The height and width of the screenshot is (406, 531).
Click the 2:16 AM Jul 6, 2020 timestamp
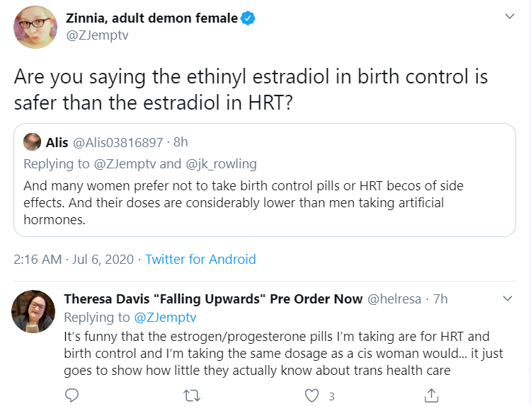coord(74,260)
